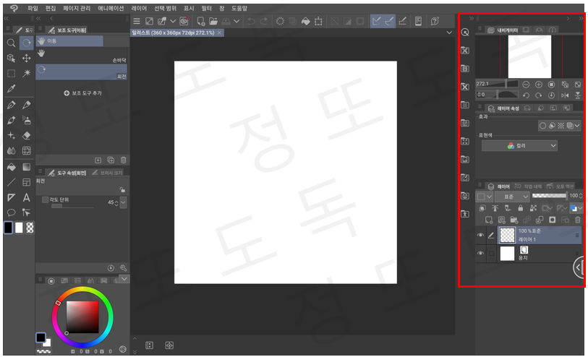Enable 각도 단위 checkbox
Viewport: 588px width, 357px height.
click(x=46, y=199)
